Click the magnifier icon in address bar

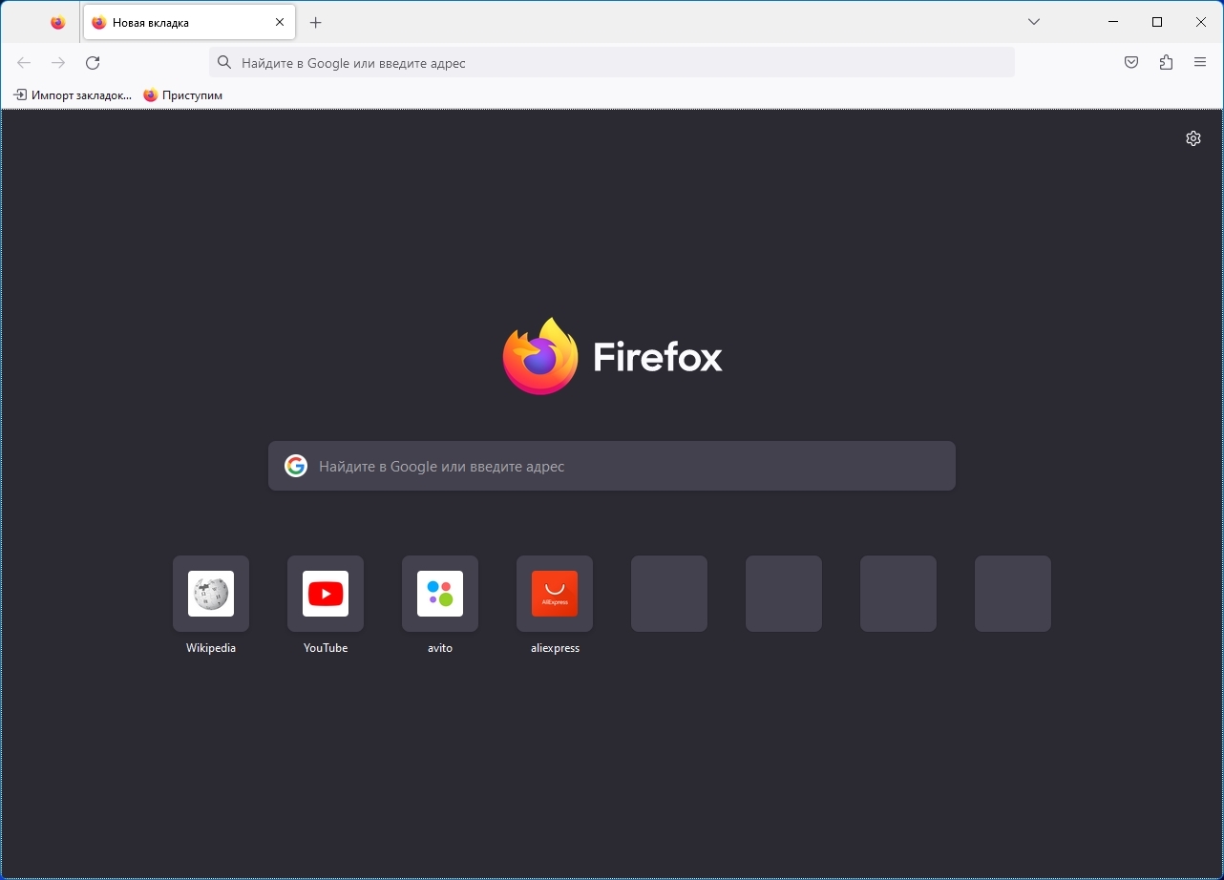pyautogui.click(x=224, y=63)
